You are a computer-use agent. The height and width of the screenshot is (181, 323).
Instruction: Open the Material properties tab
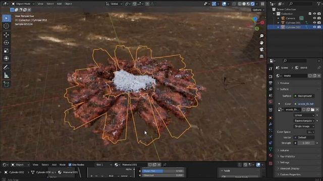[x=271, y=155]
